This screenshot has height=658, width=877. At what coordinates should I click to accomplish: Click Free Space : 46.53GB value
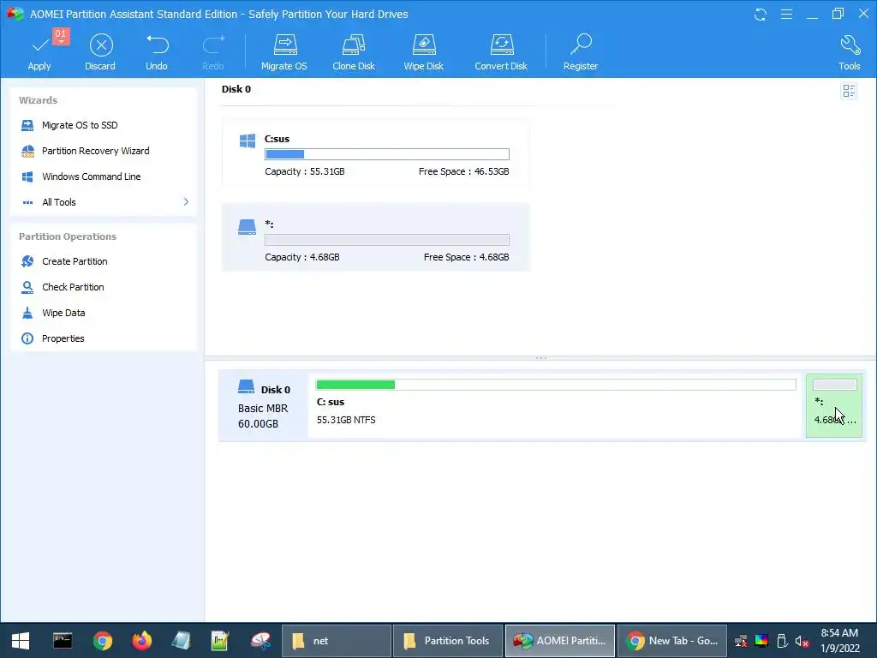(x=463, y=171)
